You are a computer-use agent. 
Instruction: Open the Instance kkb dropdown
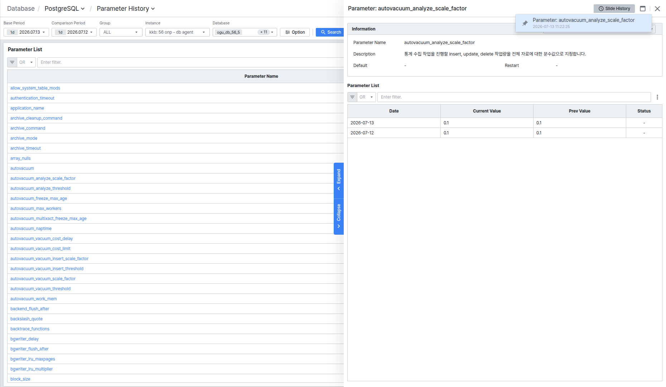coord(177,32)
